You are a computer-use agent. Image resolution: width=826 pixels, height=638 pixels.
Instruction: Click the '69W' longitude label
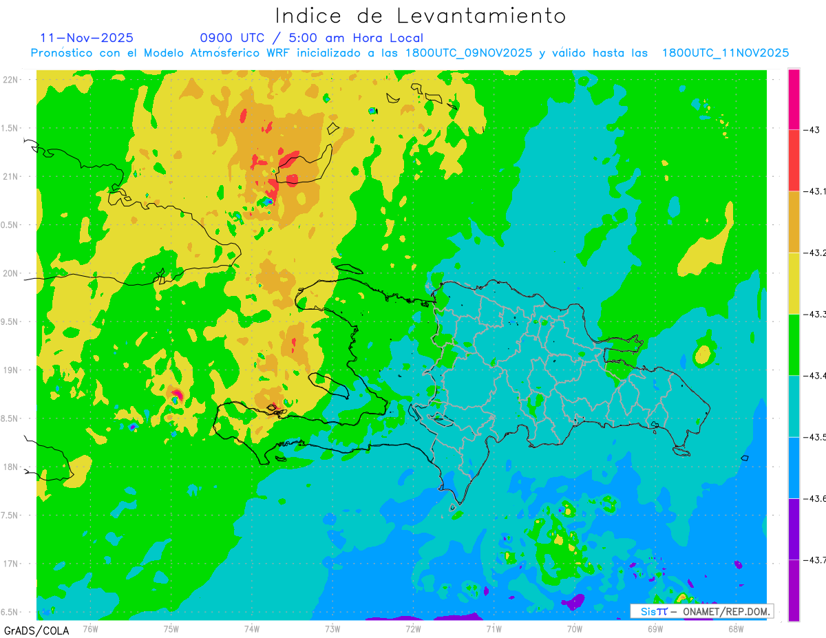pyautogui.click(x=655, y=628)
